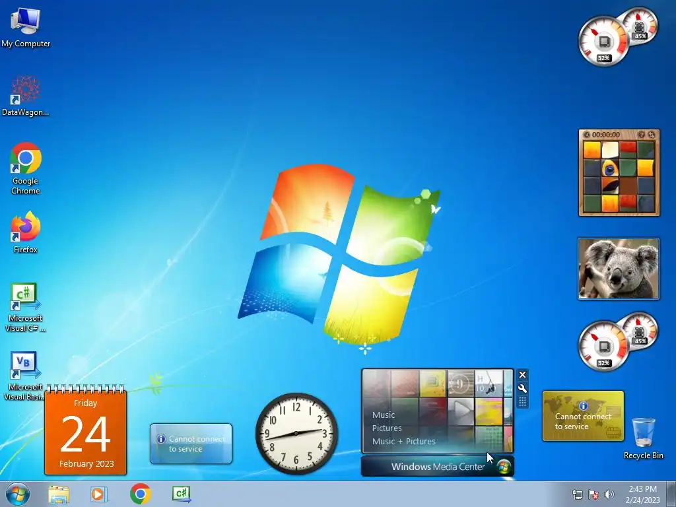
Task: Launch Windows Media Player from the taskbar
Action: (98, 494)
